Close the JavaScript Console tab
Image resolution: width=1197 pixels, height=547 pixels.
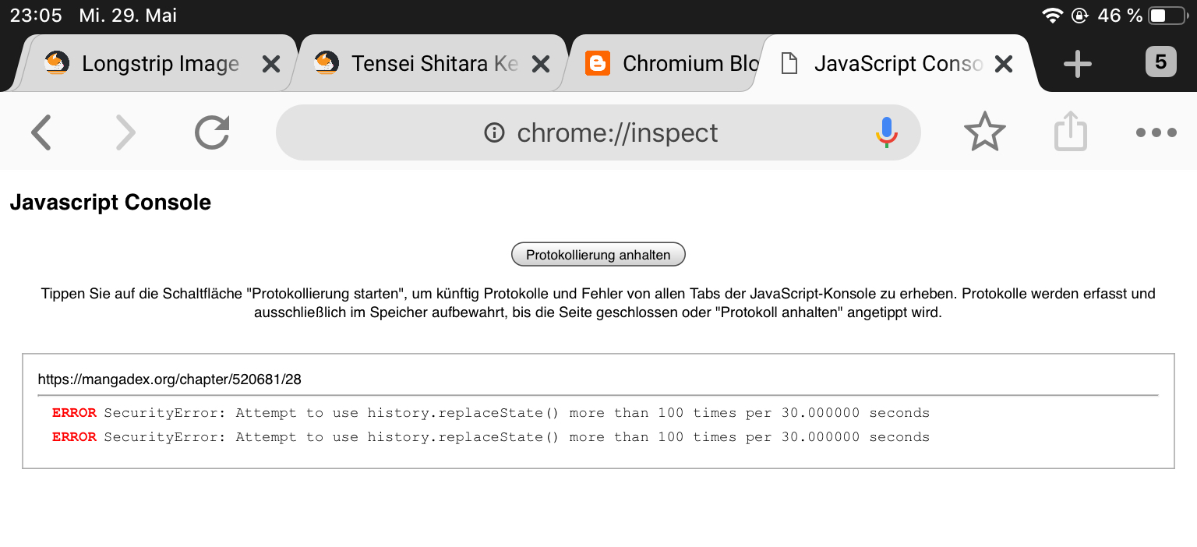pyautogui.click(x=1004, y=64)
